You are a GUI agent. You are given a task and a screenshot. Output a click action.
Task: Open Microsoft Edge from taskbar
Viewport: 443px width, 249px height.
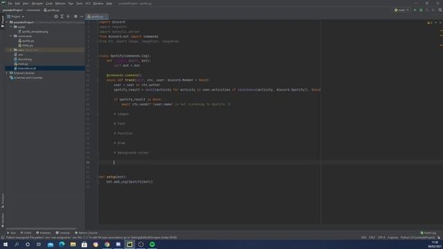coord(62,244)
